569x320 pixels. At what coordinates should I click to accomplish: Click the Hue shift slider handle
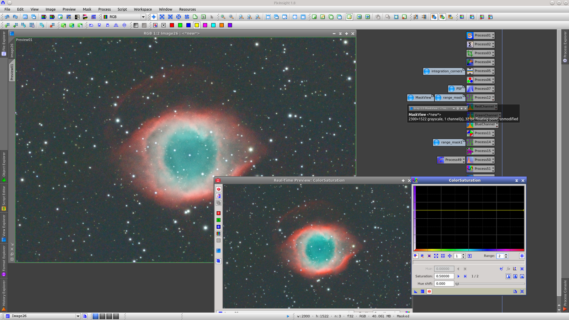pos(457,284)
